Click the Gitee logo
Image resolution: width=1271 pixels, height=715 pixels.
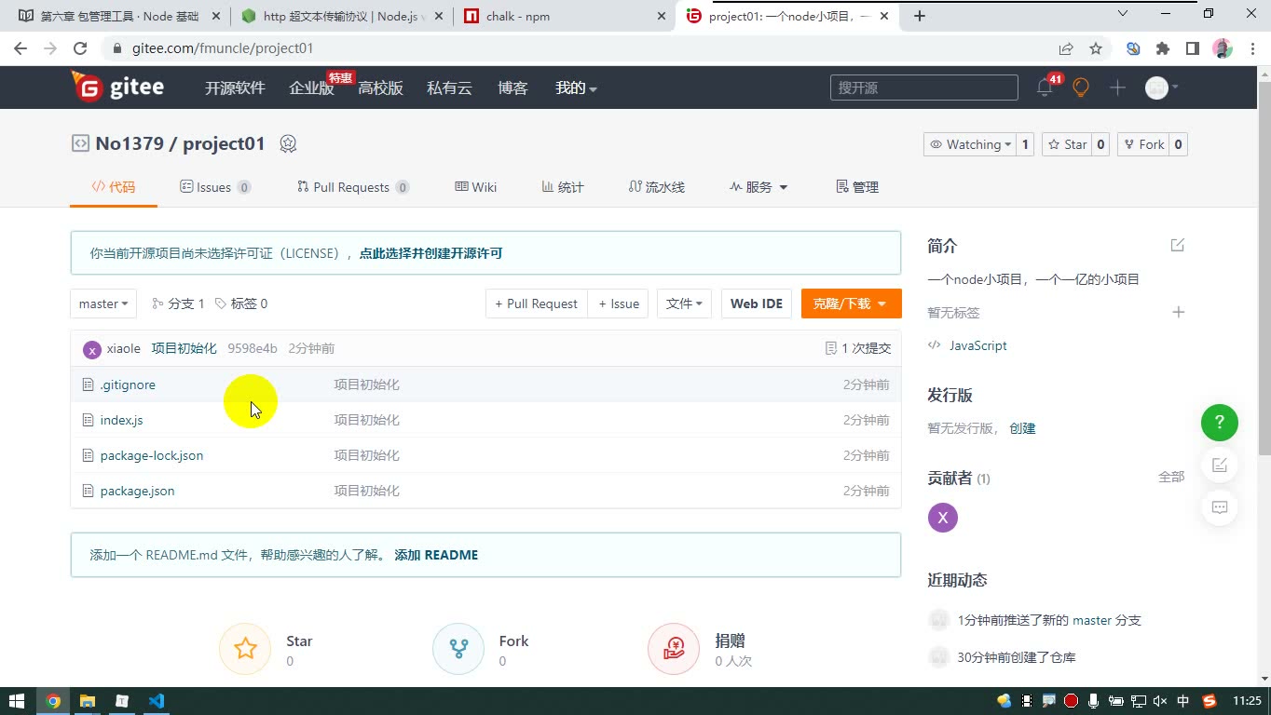point(117,87)
